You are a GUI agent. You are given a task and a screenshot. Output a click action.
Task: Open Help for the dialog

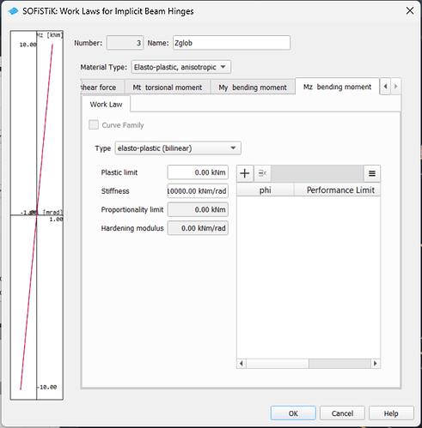point(391,413)
